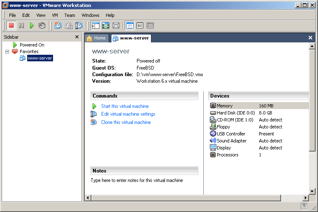Click the Suspend toolbar button
The width and height of the screenshot is (318, 212).
click(x=21, y=26)
